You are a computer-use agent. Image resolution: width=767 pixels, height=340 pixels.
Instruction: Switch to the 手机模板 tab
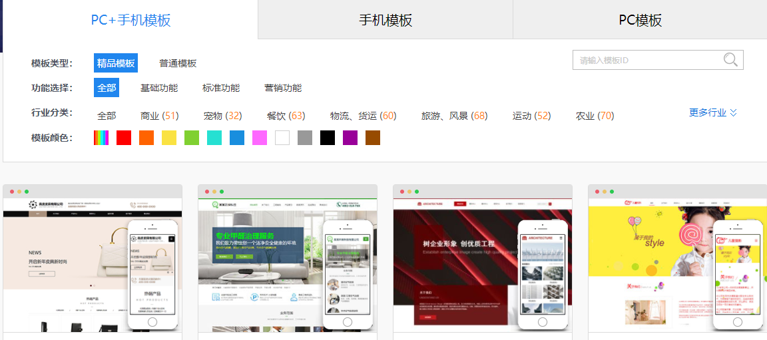click(385, 20)
